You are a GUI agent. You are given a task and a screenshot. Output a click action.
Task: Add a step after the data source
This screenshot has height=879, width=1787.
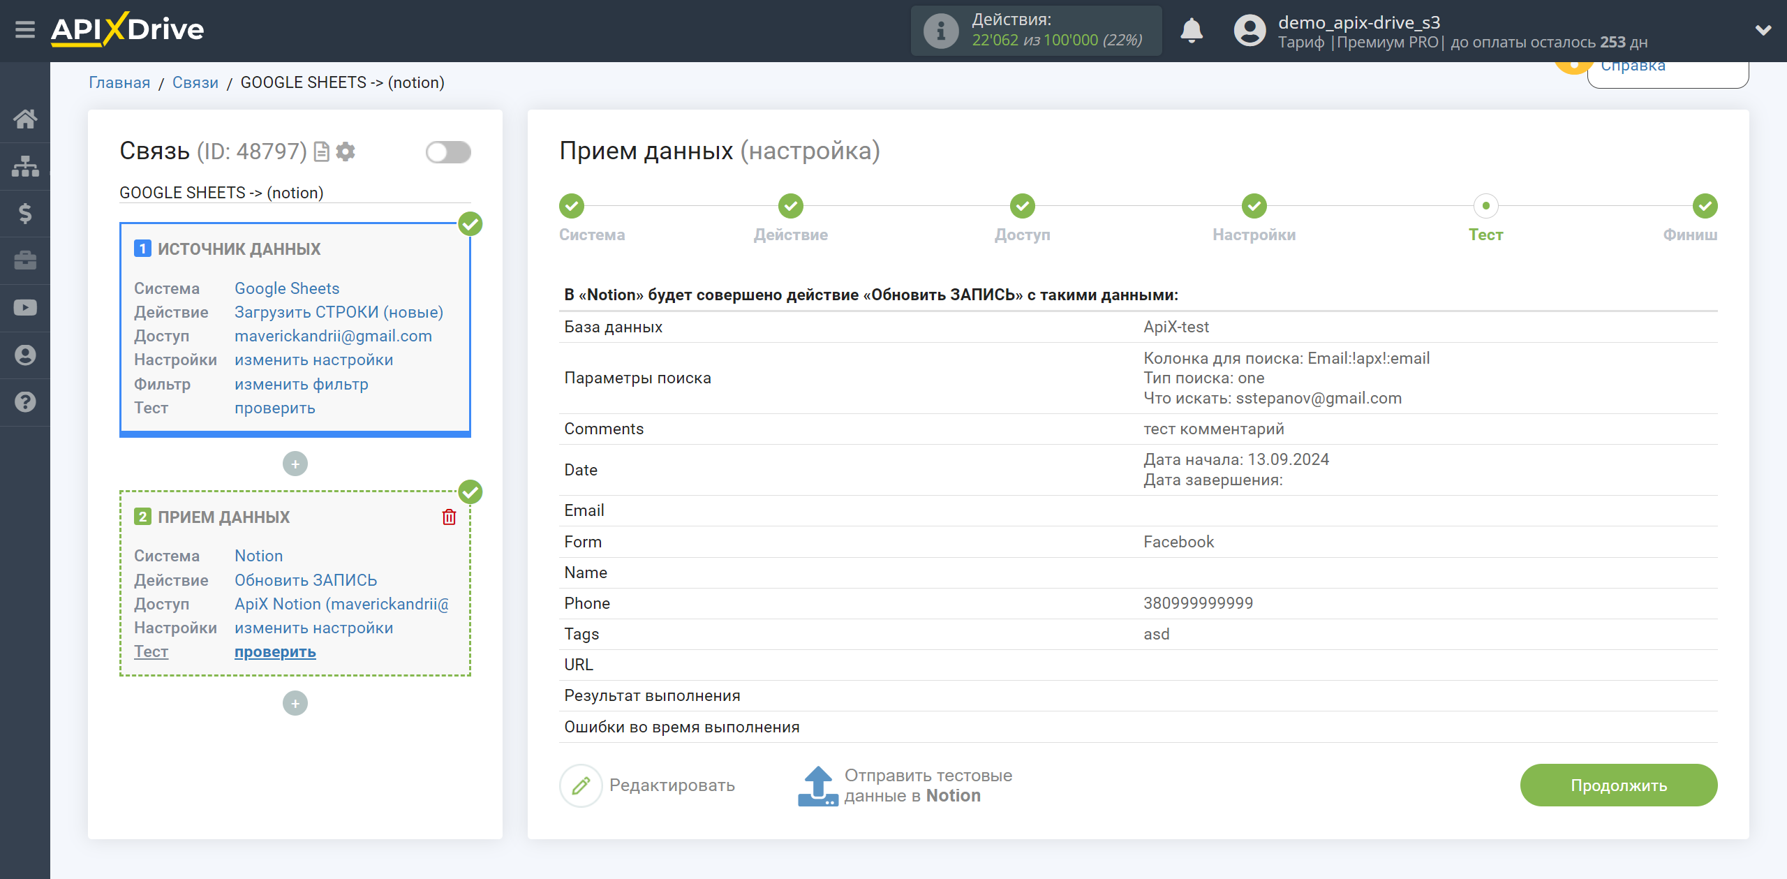(295, 464)
